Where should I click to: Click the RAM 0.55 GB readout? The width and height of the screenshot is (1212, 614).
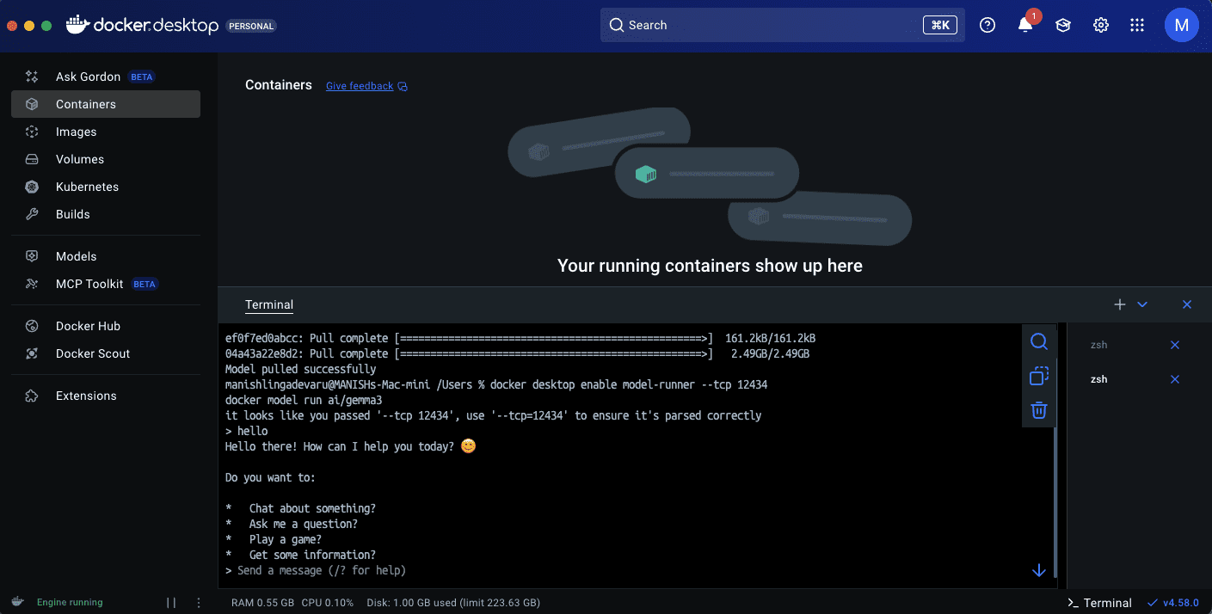point(263,603)
